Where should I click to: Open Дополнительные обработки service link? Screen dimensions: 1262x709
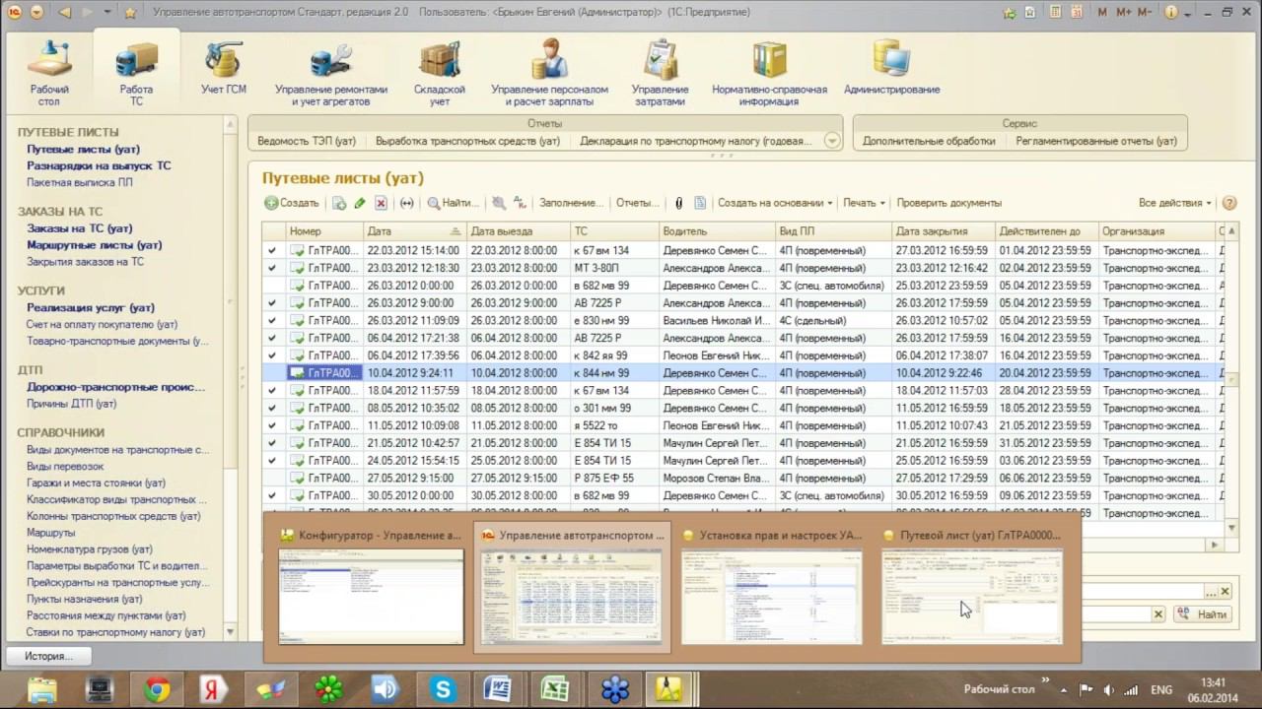pos(929,141)
